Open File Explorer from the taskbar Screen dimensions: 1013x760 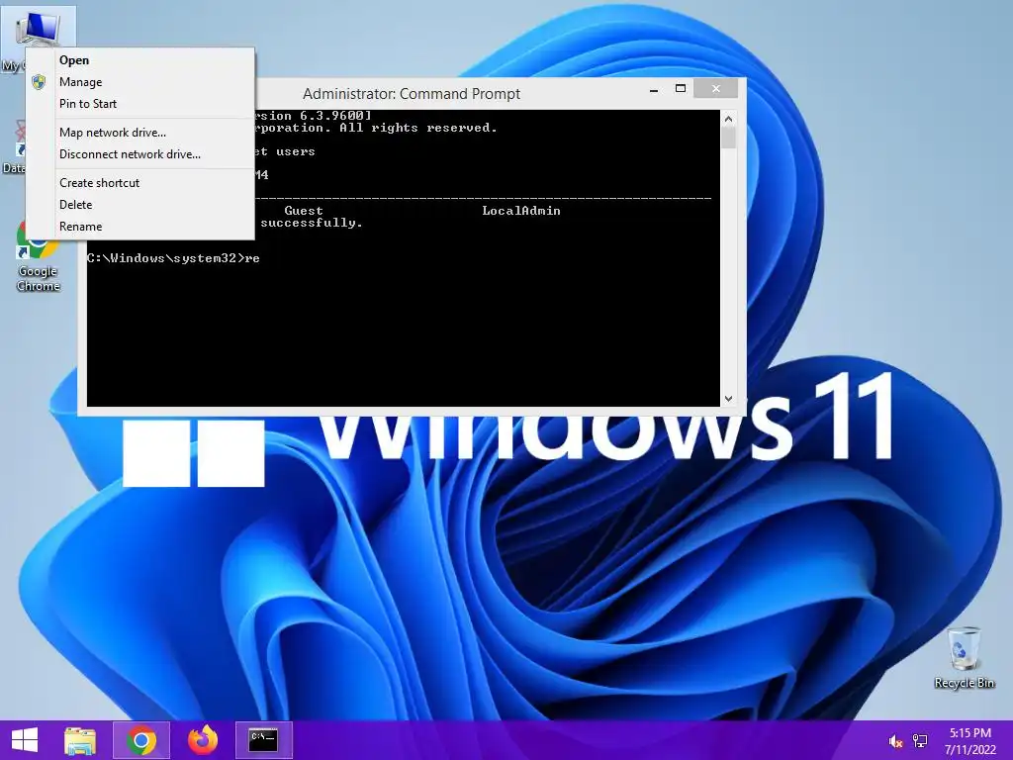(x=80, y=740)
